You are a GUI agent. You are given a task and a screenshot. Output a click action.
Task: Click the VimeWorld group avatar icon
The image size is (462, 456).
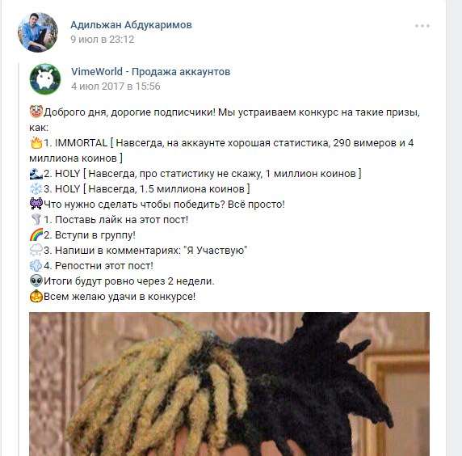45,79
